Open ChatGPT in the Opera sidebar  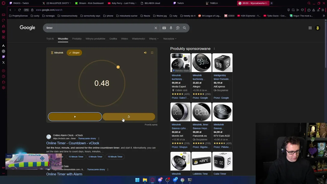pyautogui.click(x=3, y=51)
